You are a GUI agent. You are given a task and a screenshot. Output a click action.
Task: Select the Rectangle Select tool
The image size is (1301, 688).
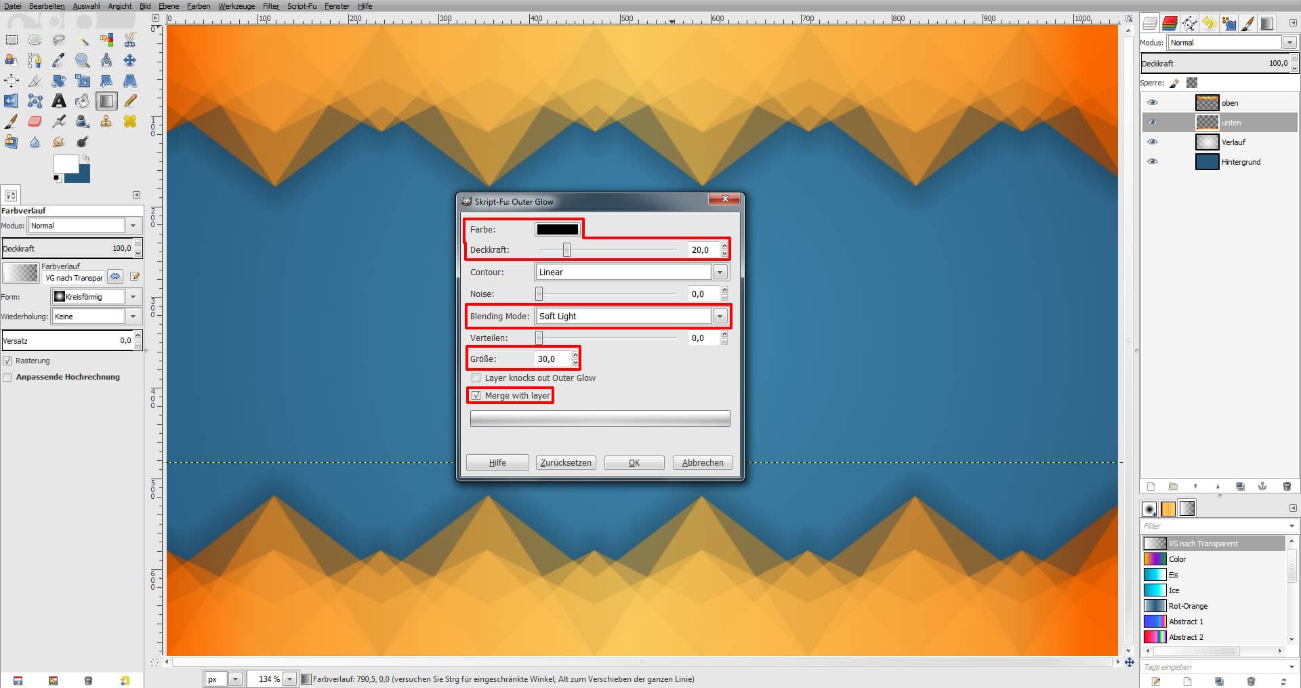pos(12,39)
